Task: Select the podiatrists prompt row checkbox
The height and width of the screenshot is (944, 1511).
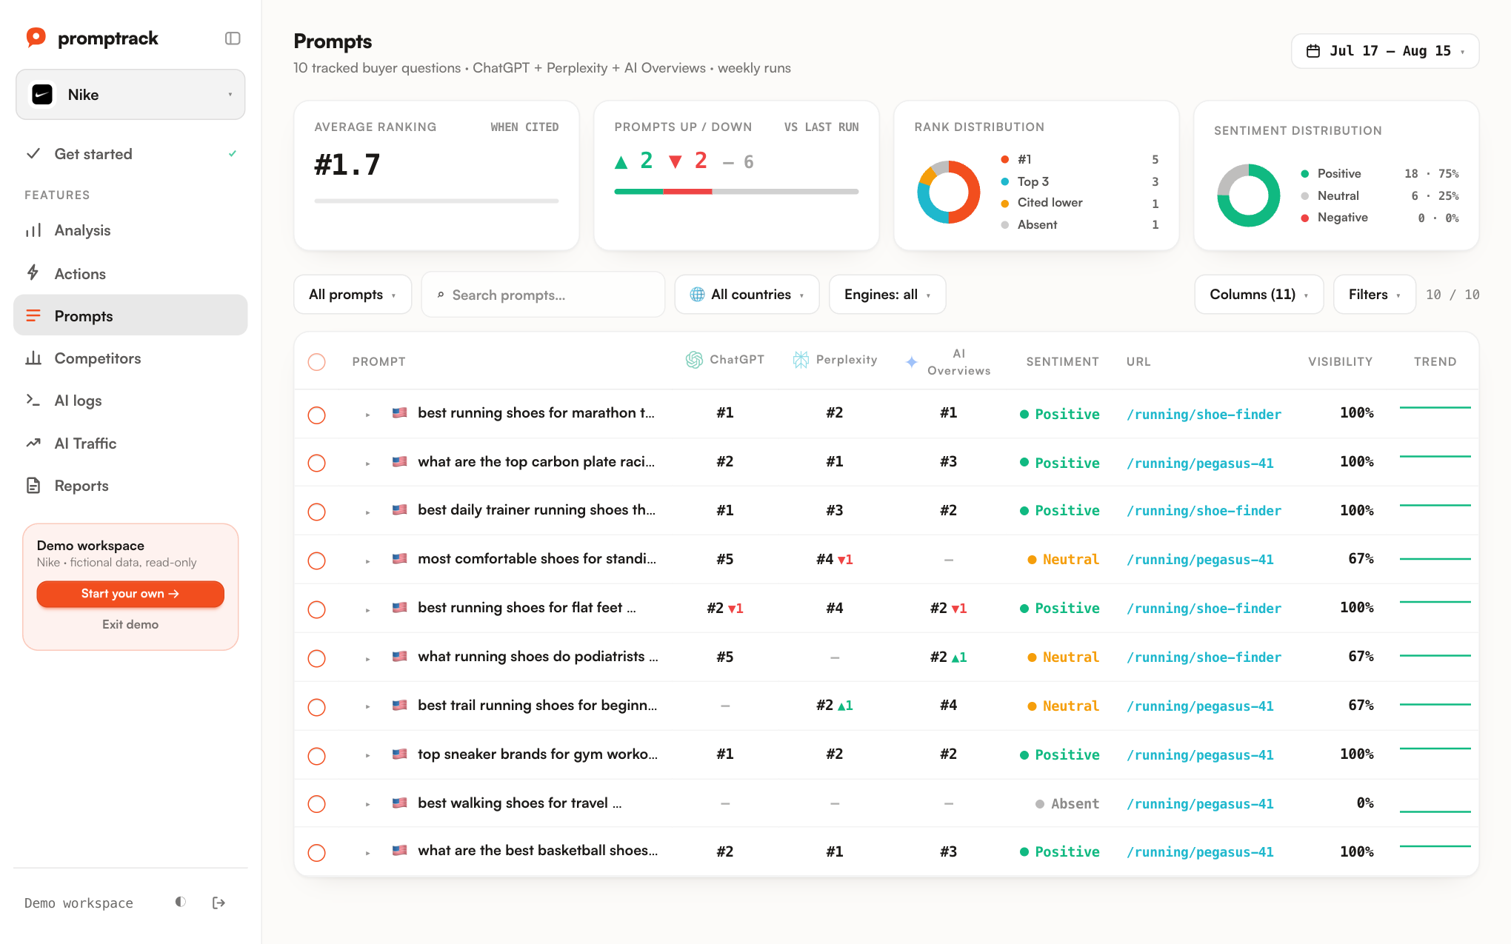Action: point(317,658)
